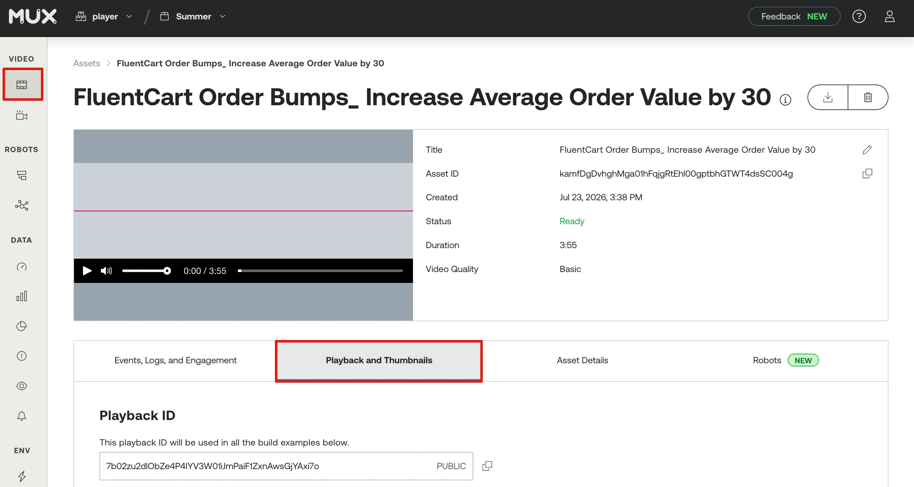Seek along the video progress bar
This screenshot has width=914, height=487.
coord(321,271)
